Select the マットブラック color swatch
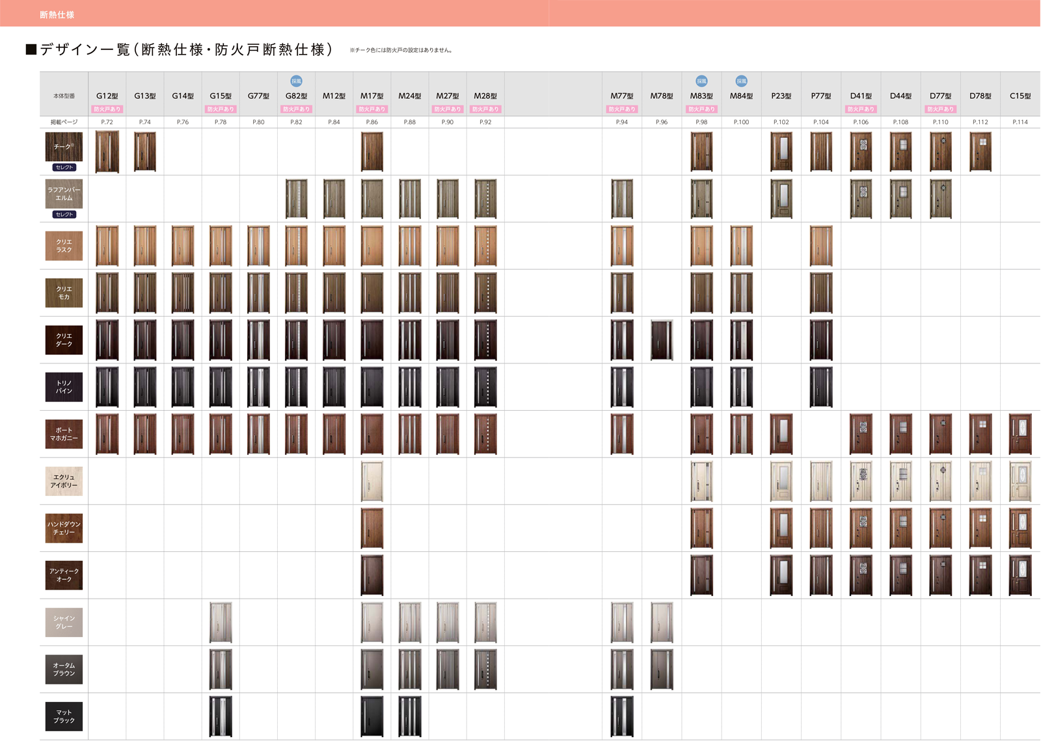This screenshot has height=741, width=1041. click(x=64, y=716)
